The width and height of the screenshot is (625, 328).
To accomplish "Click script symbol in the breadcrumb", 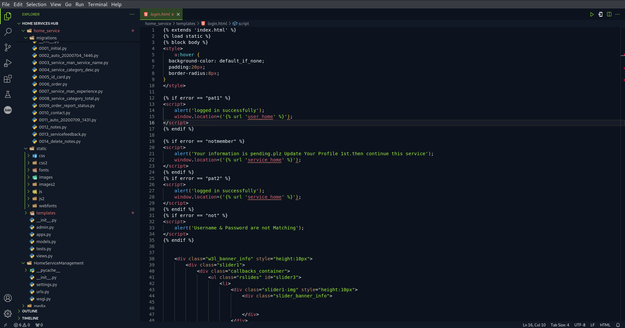I will [x=241, y=23].
